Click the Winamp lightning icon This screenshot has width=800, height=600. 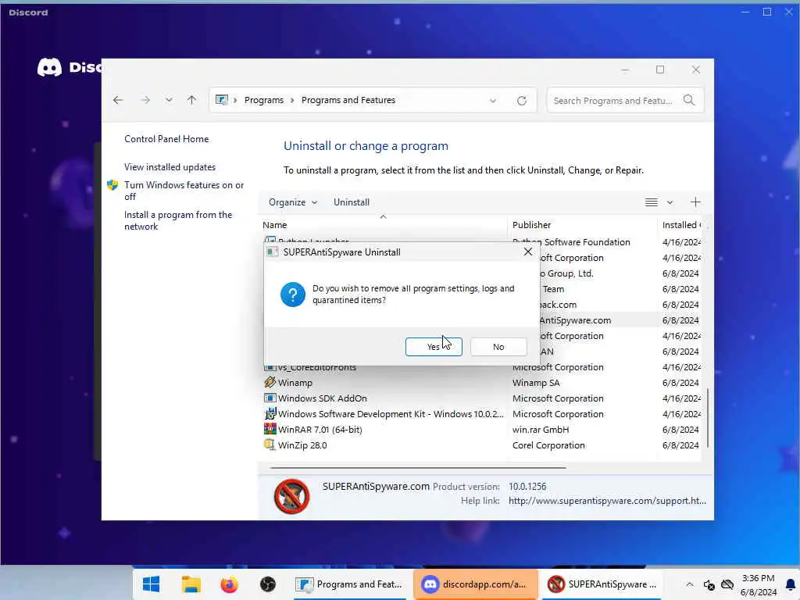coord(270,382)
